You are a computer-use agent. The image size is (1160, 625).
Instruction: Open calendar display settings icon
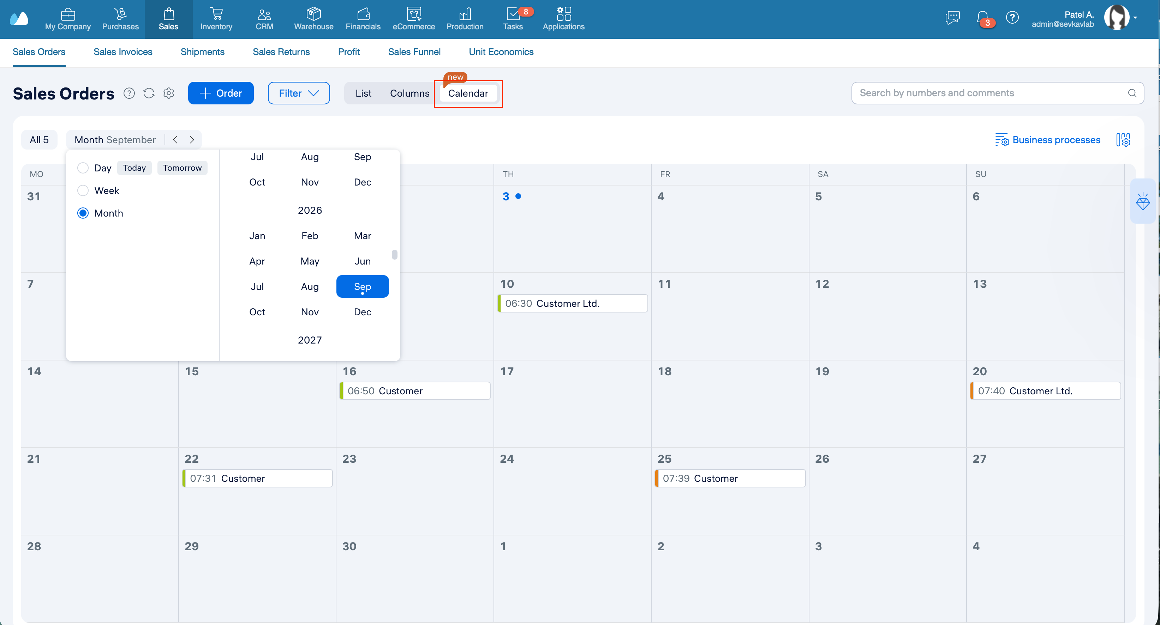tap(1123, 140)
